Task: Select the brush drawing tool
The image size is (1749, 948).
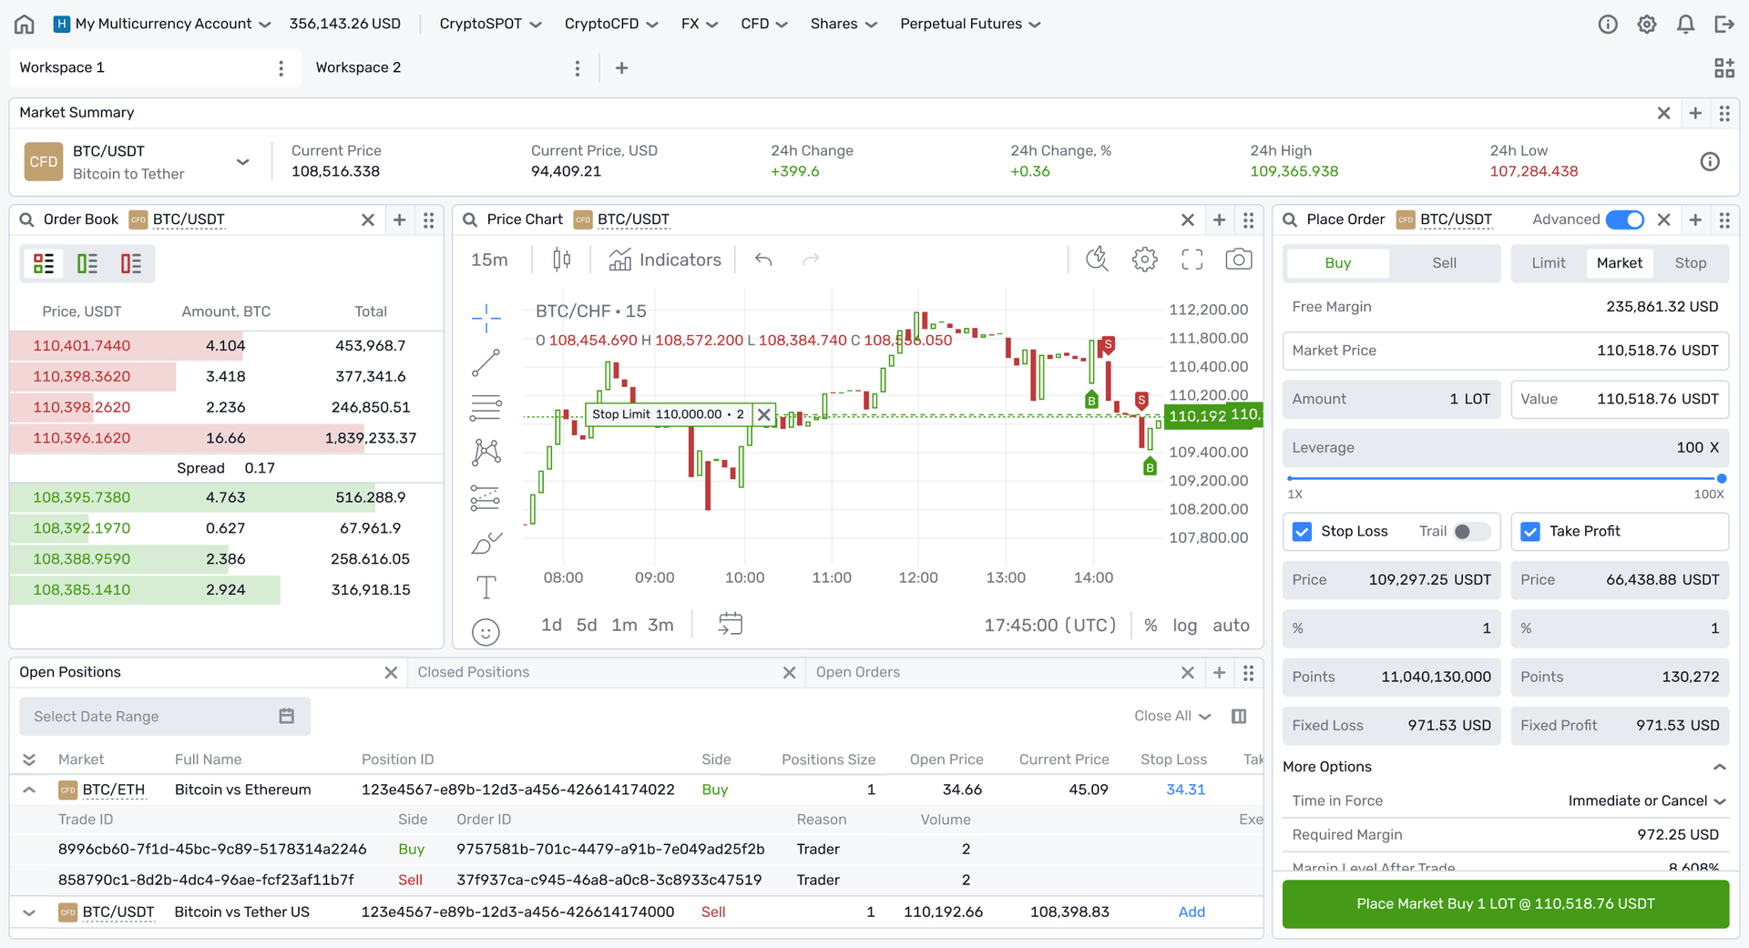Action: click(x=486, y=542)
